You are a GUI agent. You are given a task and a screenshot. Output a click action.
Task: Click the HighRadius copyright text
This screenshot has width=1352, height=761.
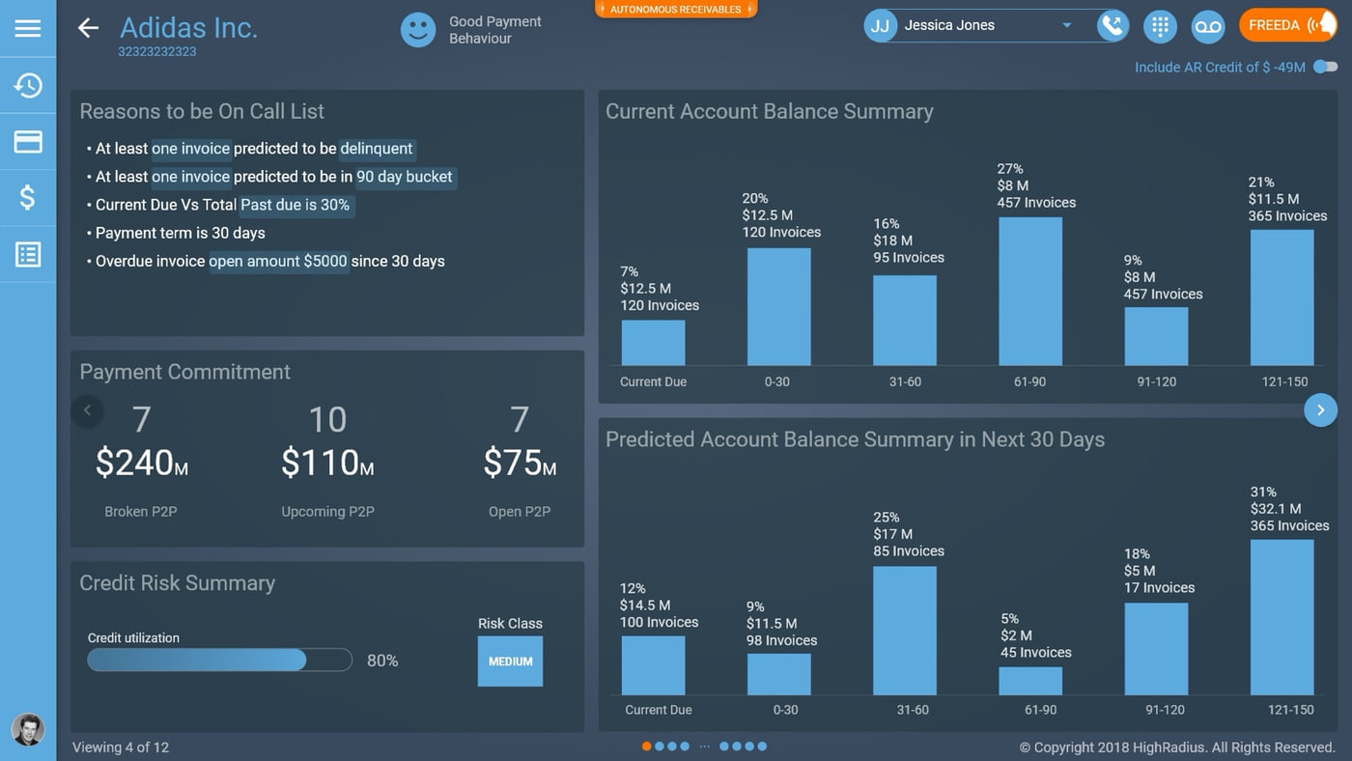pyautogui.click(x=1177, y=747)
